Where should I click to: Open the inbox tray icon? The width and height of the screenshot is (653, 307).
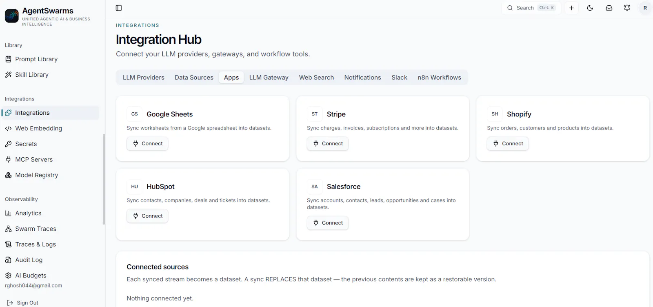[x=609, y=8]
